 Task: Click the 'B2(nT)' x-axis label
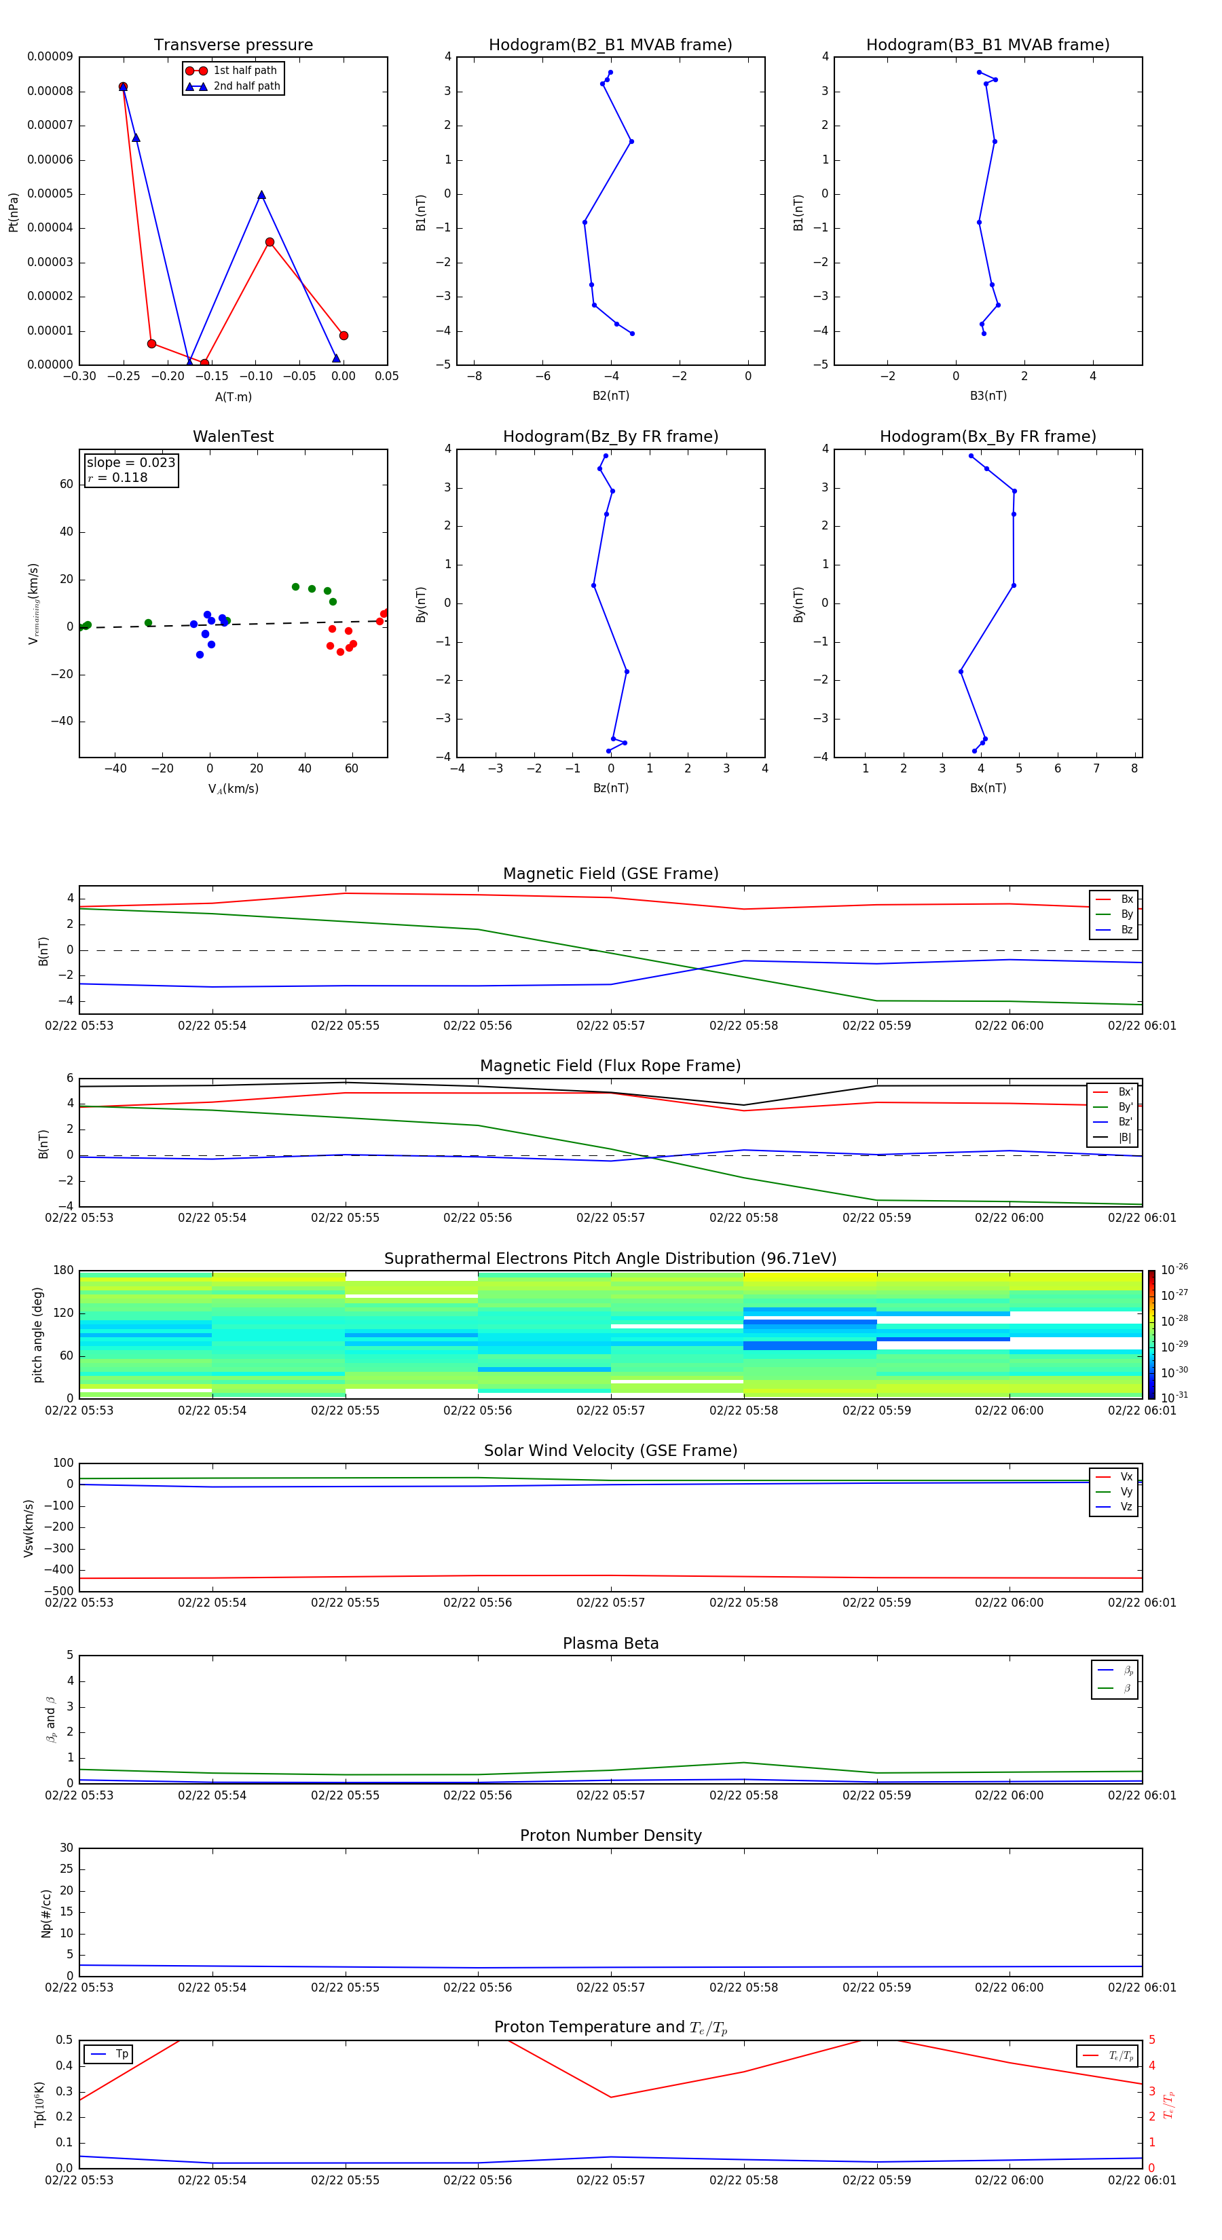(x=610, y=396)
